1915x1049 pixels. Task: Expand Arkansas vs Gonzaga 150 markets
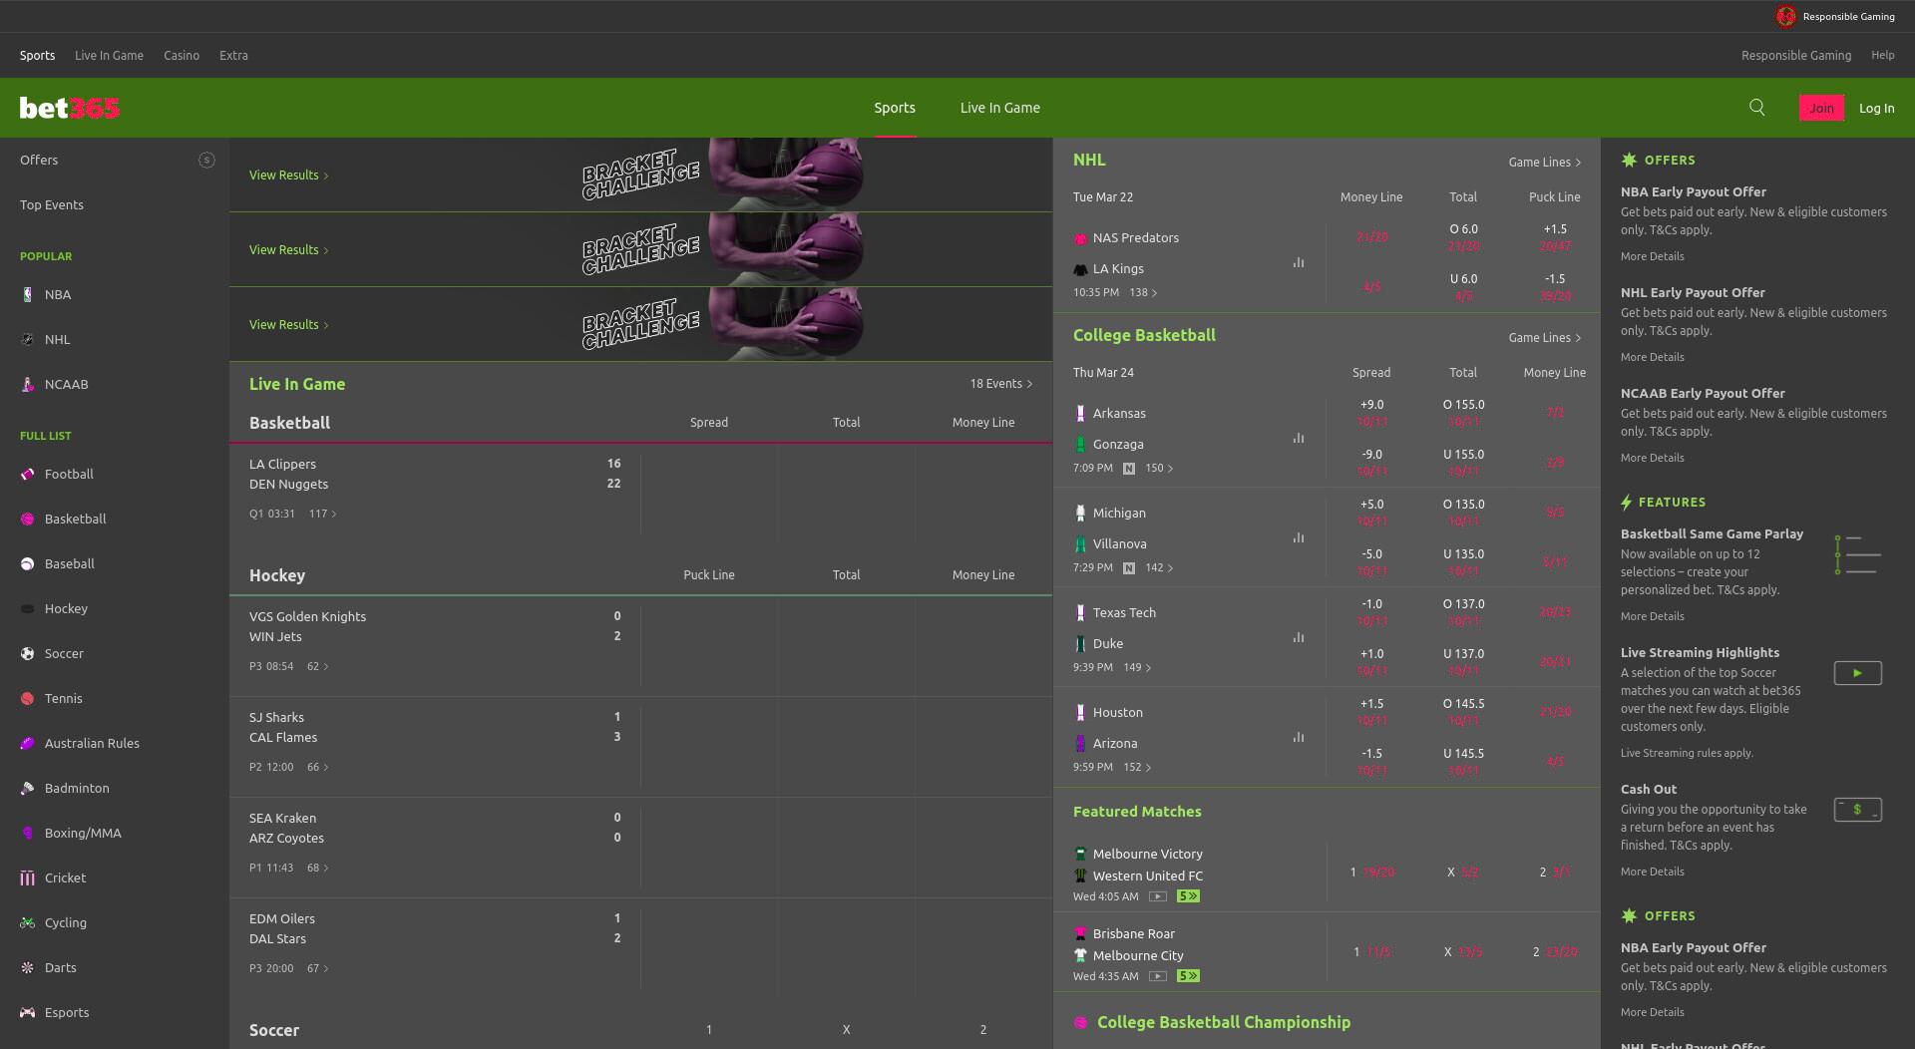pos(1159,469)
